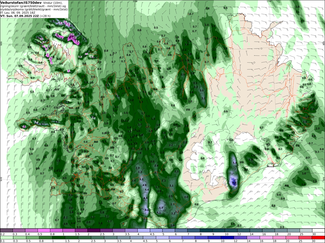Click the 20W longitude label at the top
Image resolution: width=325 pixels, height=243 pixels.
(x=135, y=1)
